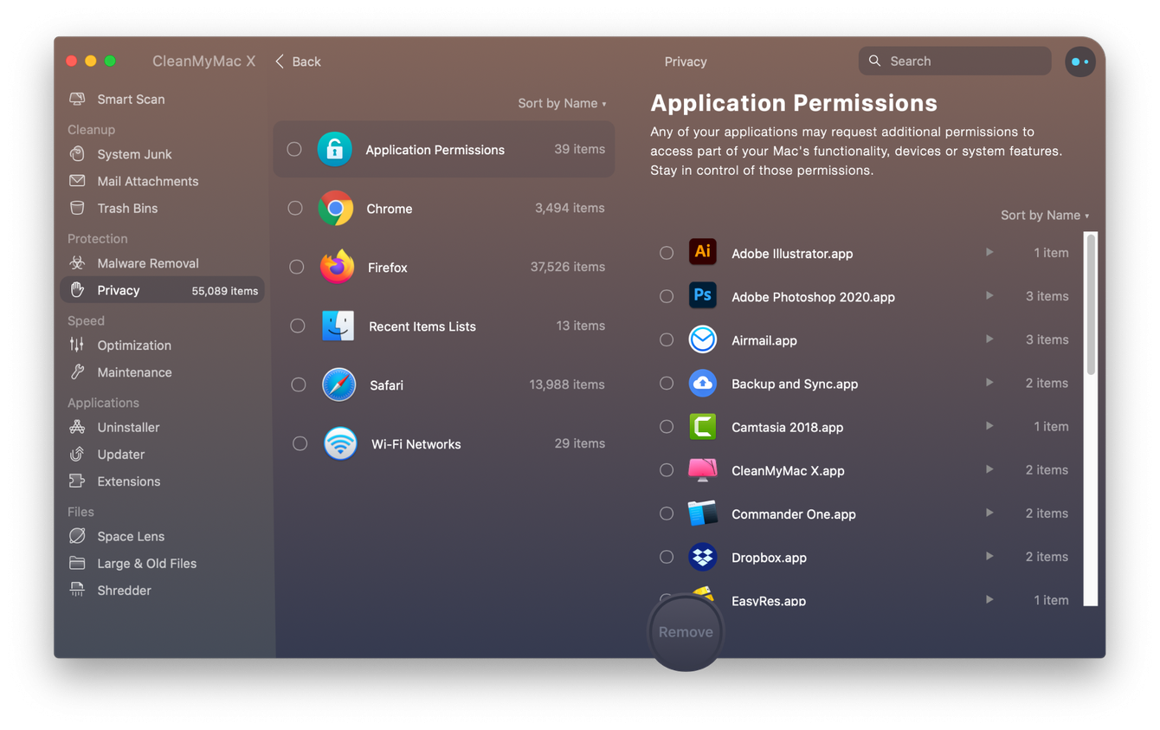Expand Commander One.app permission details
Image resolution: width=1160 pixels, height=730 pixels.
pyautogui.click(x=989, y=513)
